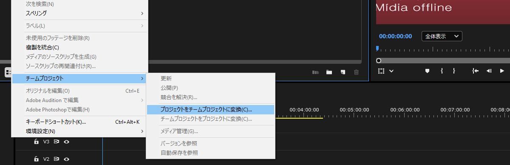Click the V2 track label
Viewport: 510px width, 165px height.
(46, 159)
